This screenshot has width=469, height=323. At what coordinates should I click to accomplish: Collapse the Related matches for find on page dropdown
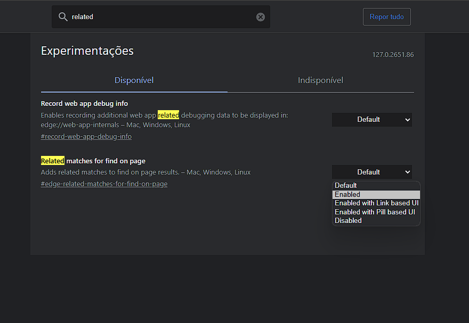tap(372, 172)
